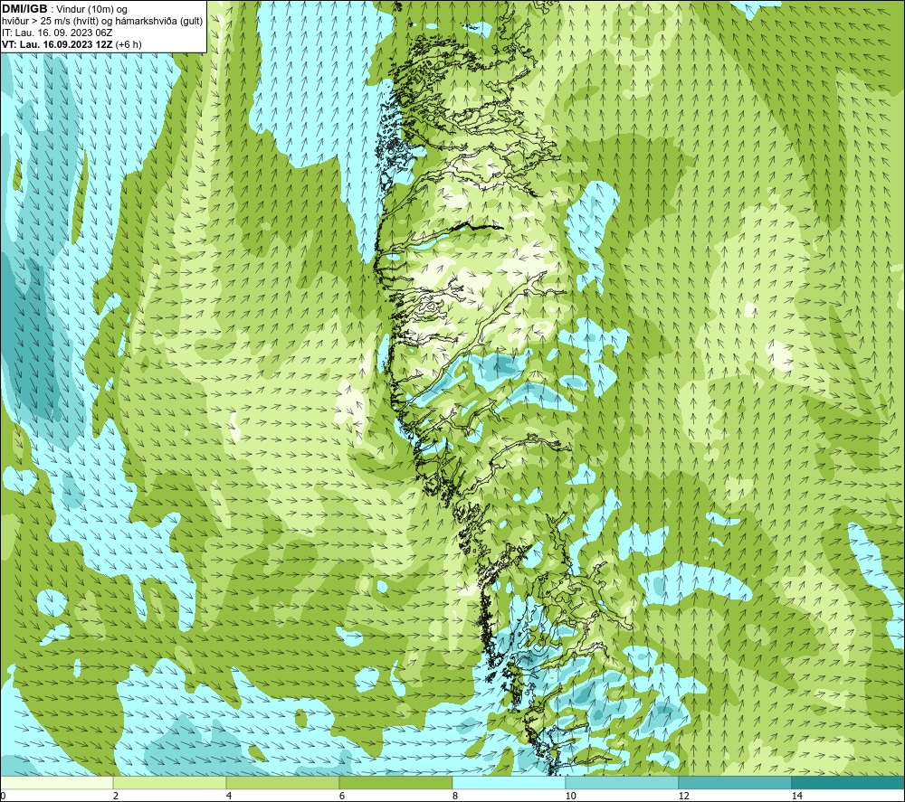Select the color scale segment between 12 and 14
Image resolution: width=905 pixels, height=802 pixels.
point(735,782)
